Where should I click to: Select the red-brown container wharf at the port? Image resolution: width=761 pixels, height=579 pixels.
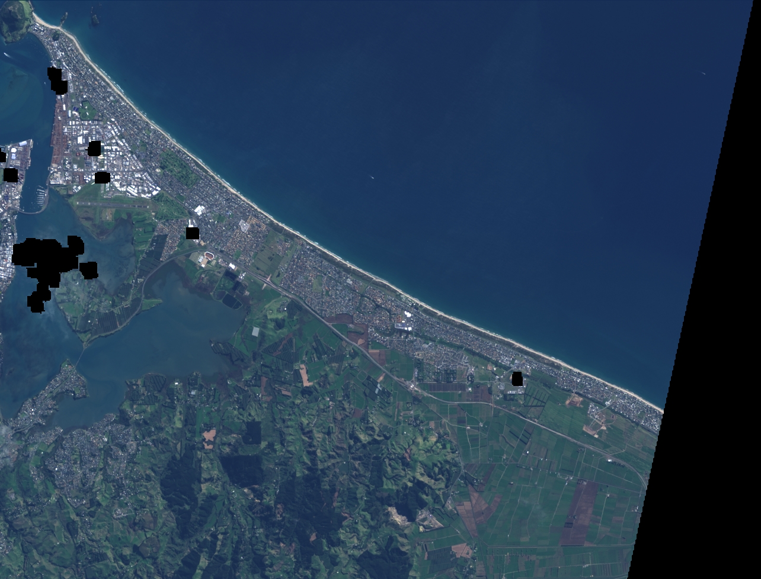click(57, 139)
